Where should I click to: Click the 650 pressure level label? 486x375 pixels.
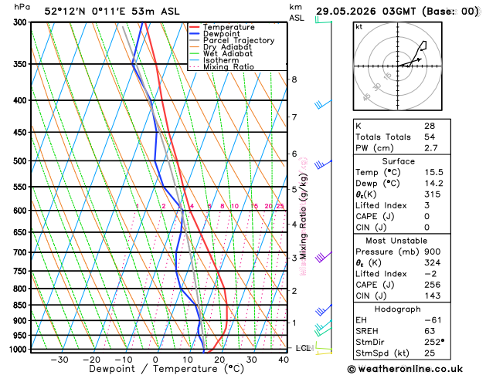[22, 232]
